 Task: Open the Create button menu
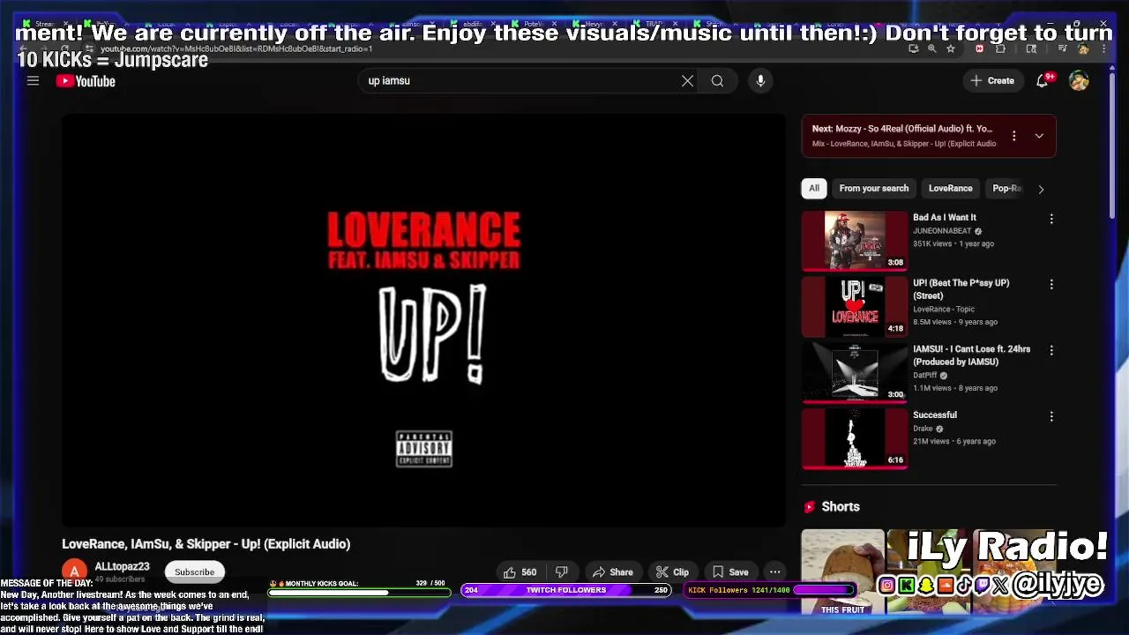pos(992,80)
